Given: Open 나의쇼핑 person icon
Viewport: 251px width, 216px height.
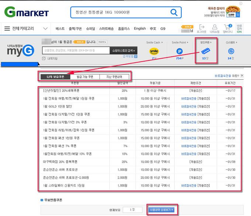Looking at the screenshot, I should pyautogui.click(x=214, y=29).
